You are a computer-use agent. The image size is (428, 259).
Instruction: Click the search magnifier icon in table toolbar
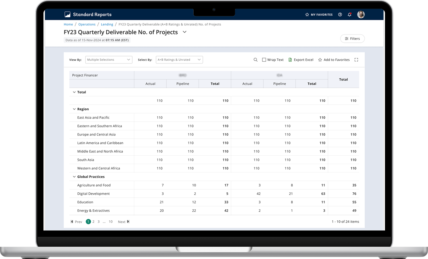(256, 60)
